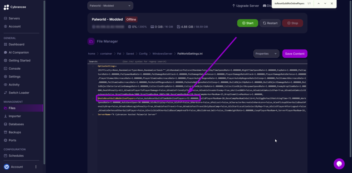Viewport: 352px width, 173px height.
Task: Open the Console page
Action: click(14, 69)
